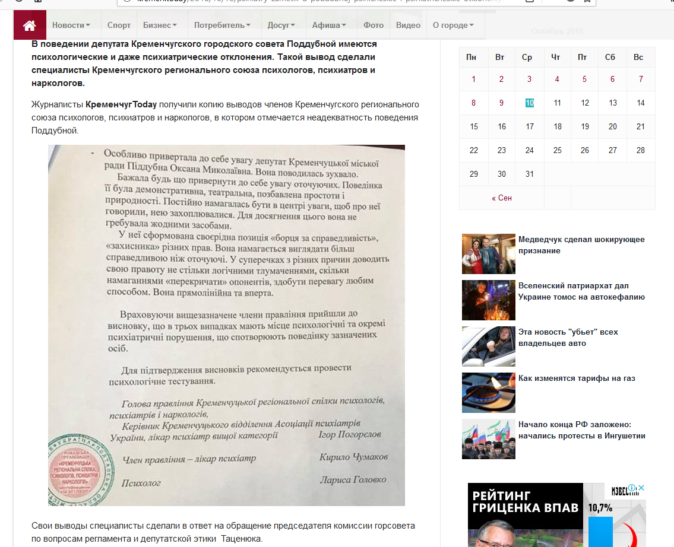Open the Медведчук news thumbnail
674x547 pixels.
(488, 254)
